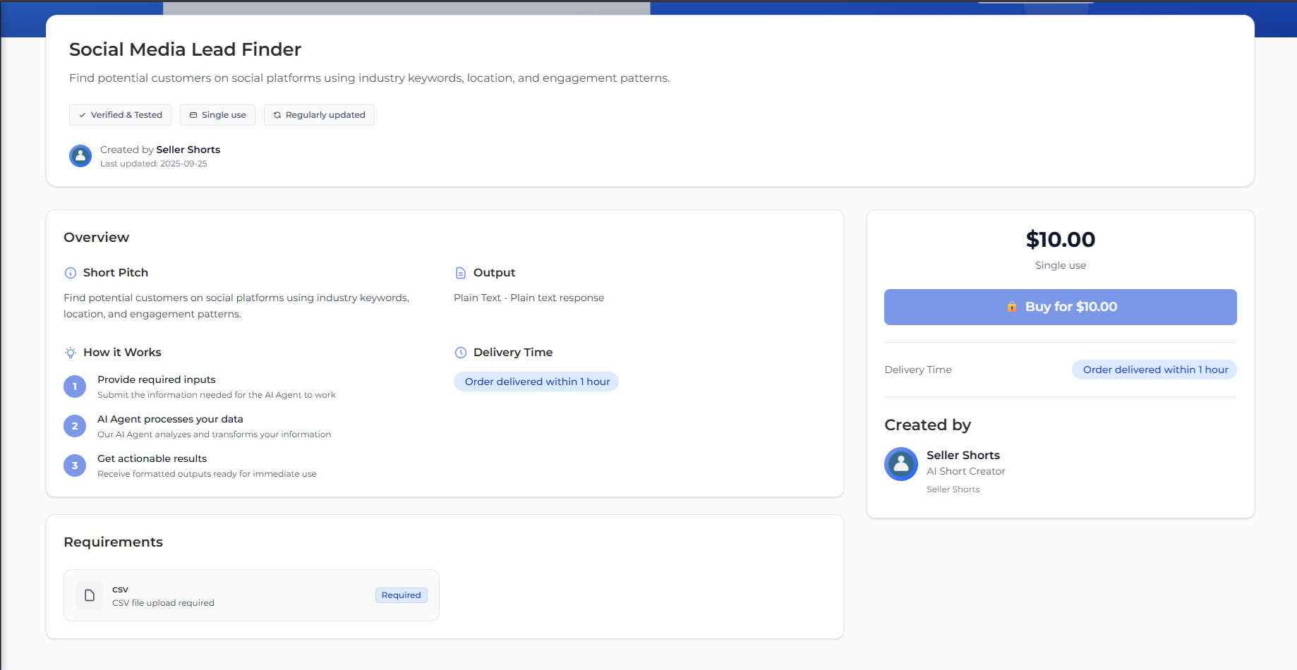Click the Required badge for CSV upload
Screen dimensions: 1297x670
tap(401, 595)
